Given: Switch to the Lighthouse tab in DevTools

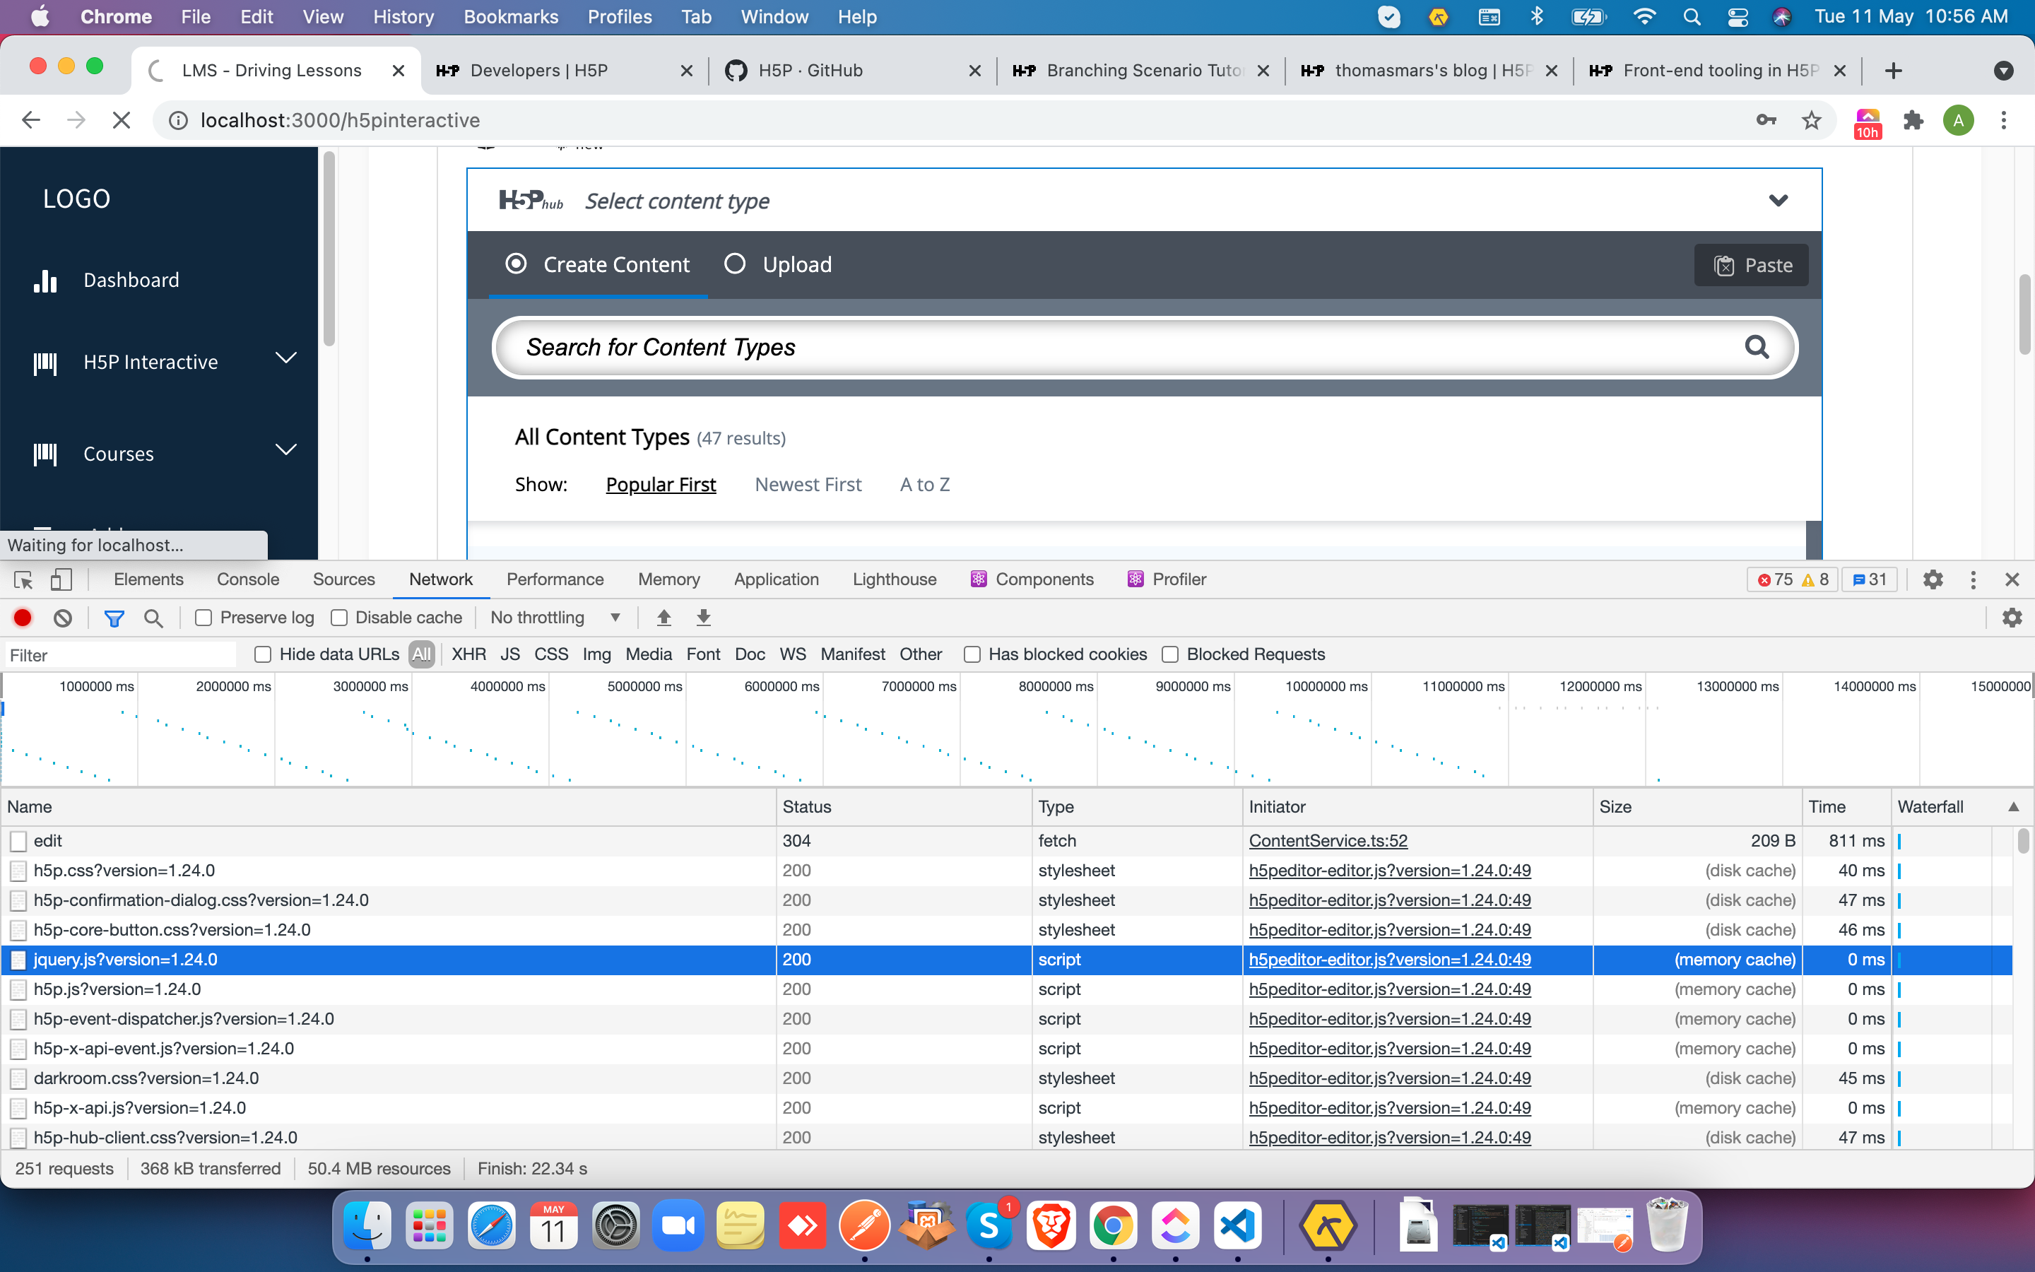Looking at the screenshot, I should (x=894, y=579).
